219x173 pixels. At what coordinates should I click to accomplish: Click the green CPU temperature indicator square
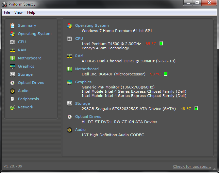click(x=161, y=43)
